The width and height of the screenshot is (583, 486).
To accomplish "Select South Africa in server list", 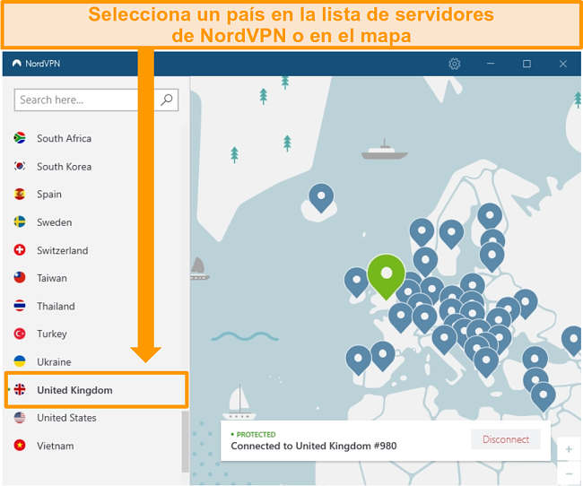I will tap(64, 138).
